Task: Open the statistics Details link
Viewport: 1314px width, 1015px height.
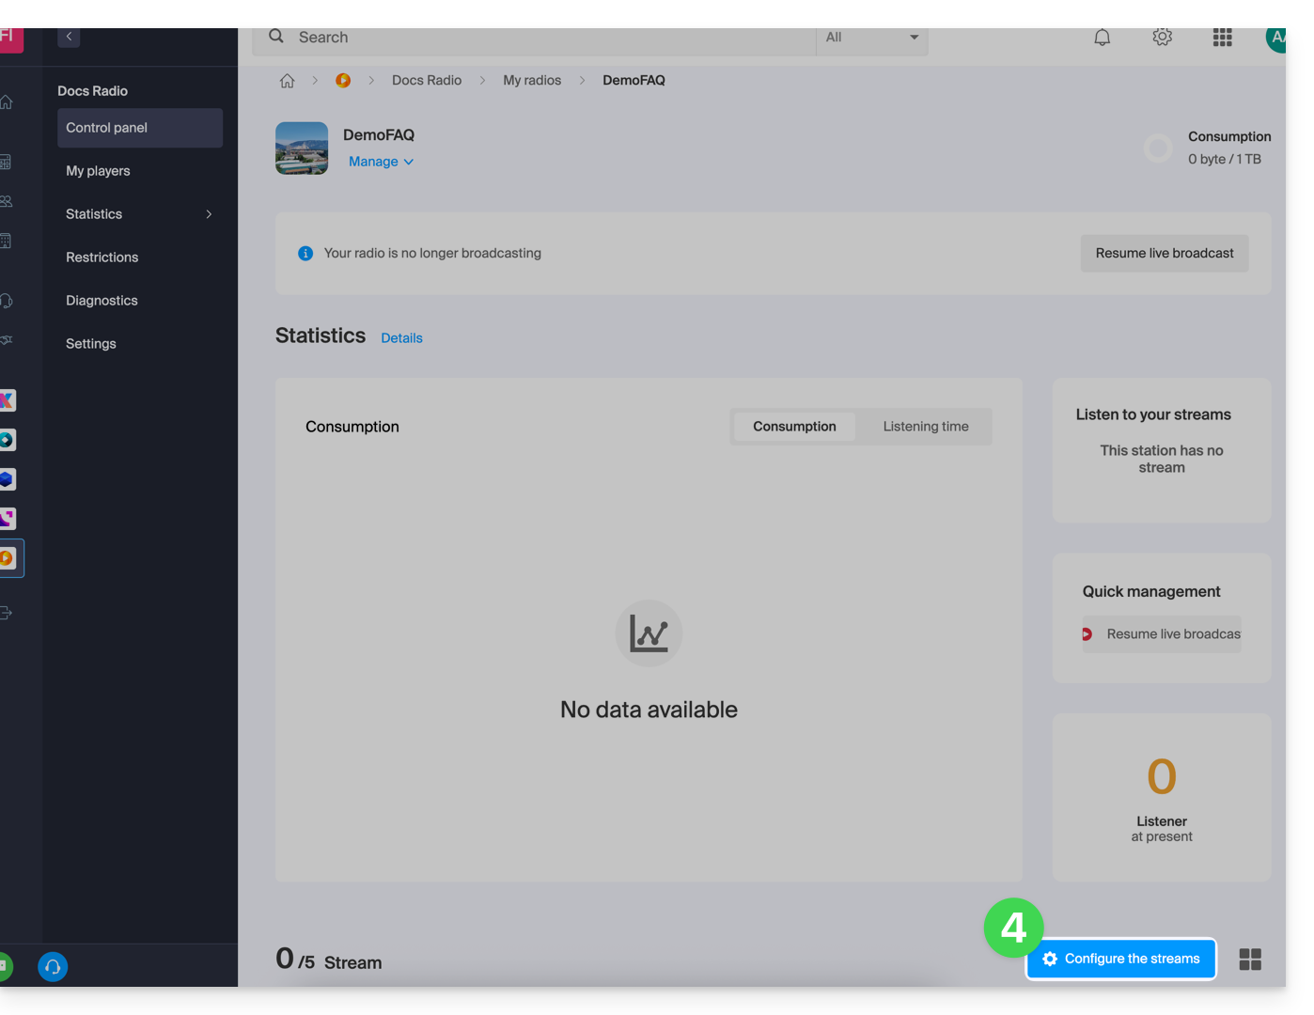Action: click(x=401, y=338)
